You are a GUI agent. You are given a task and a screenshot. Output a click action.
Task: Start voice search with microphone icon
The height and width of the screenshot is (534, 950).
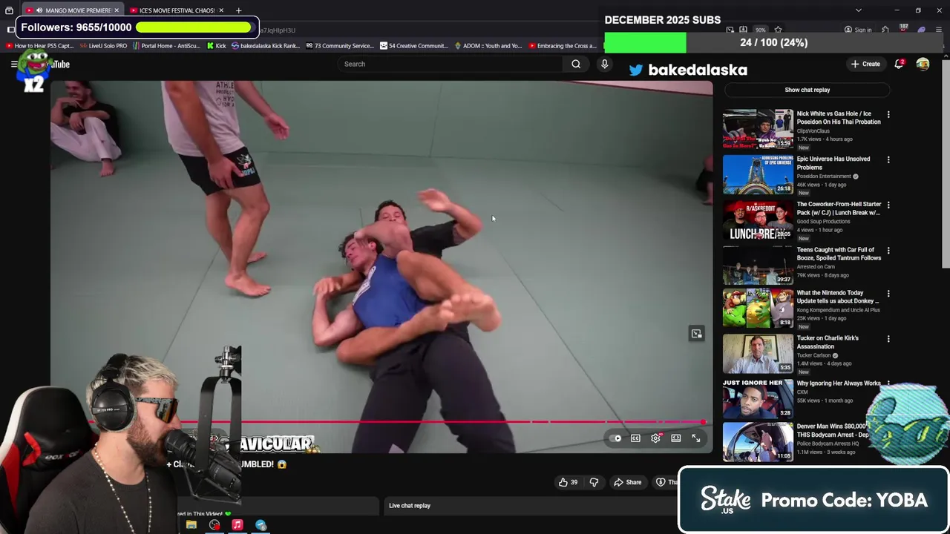tap(604, 64)
